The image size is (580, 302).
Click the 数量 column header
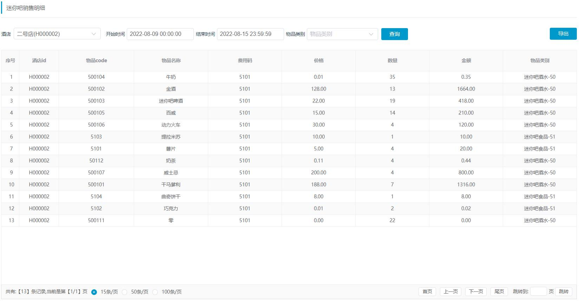click(x=392, y=60)
